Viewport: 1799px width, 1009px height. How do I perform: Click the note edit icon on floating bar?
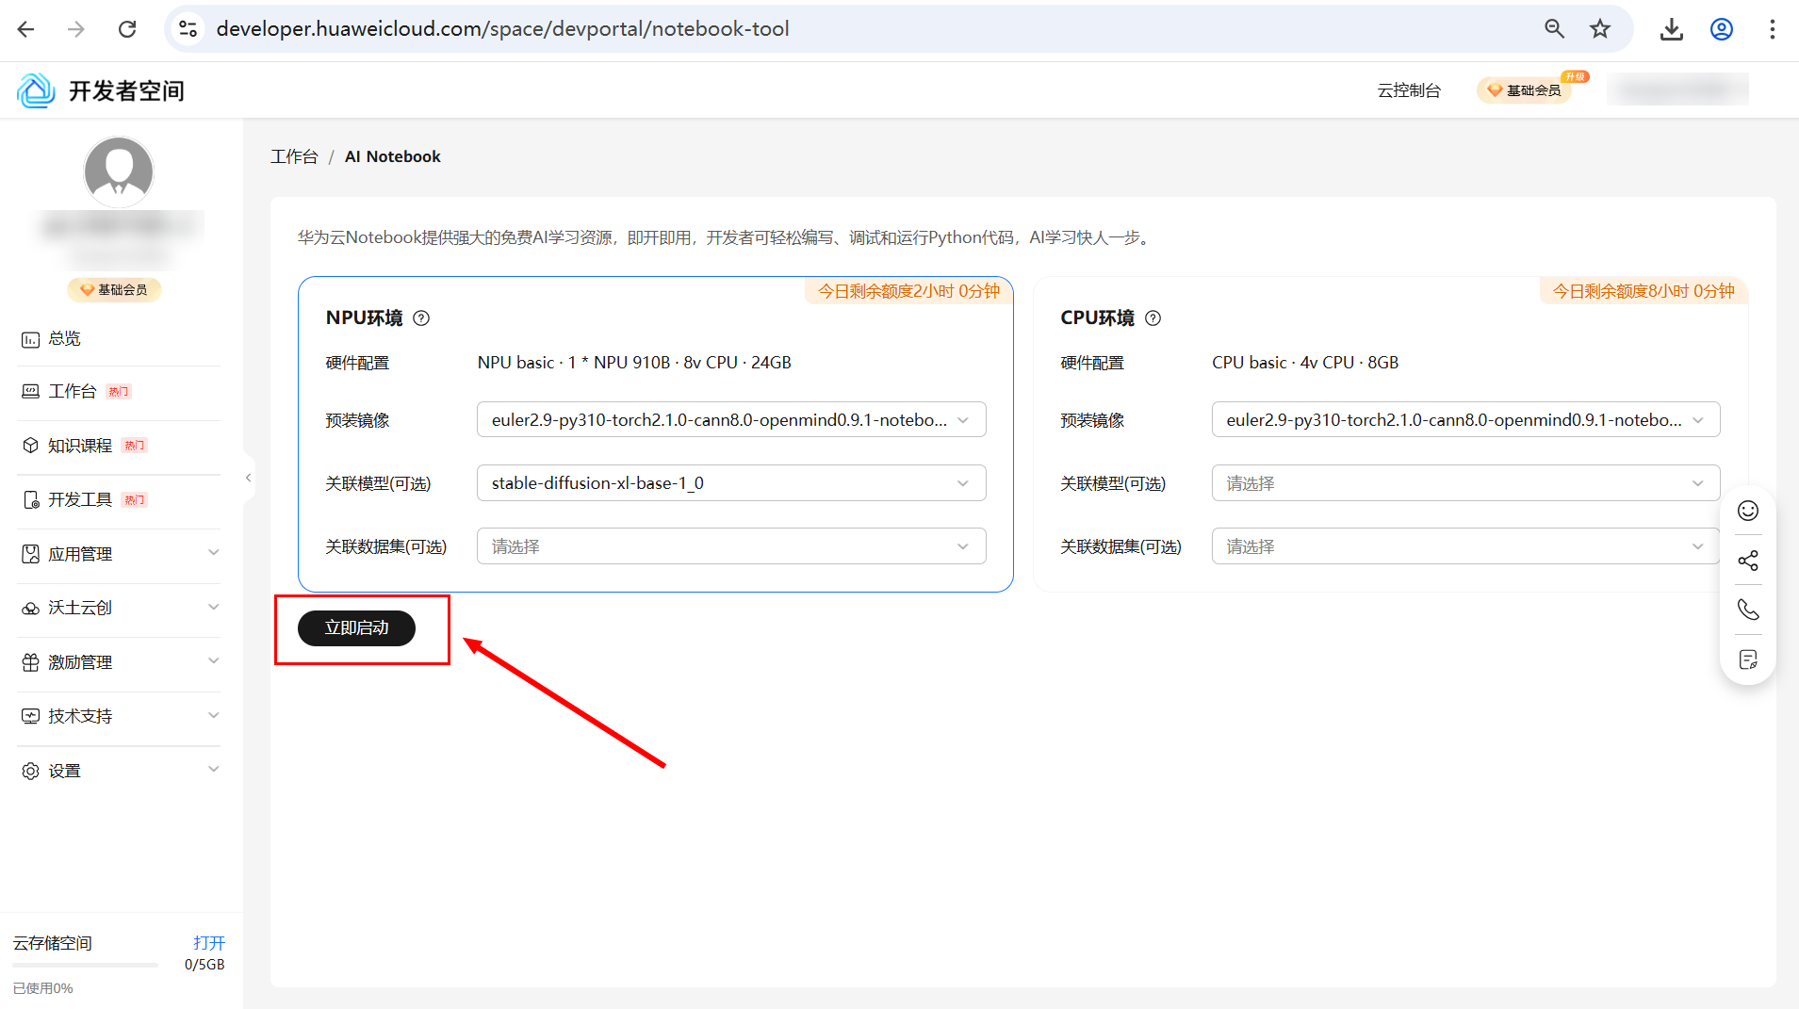(x=1748, y=659)
